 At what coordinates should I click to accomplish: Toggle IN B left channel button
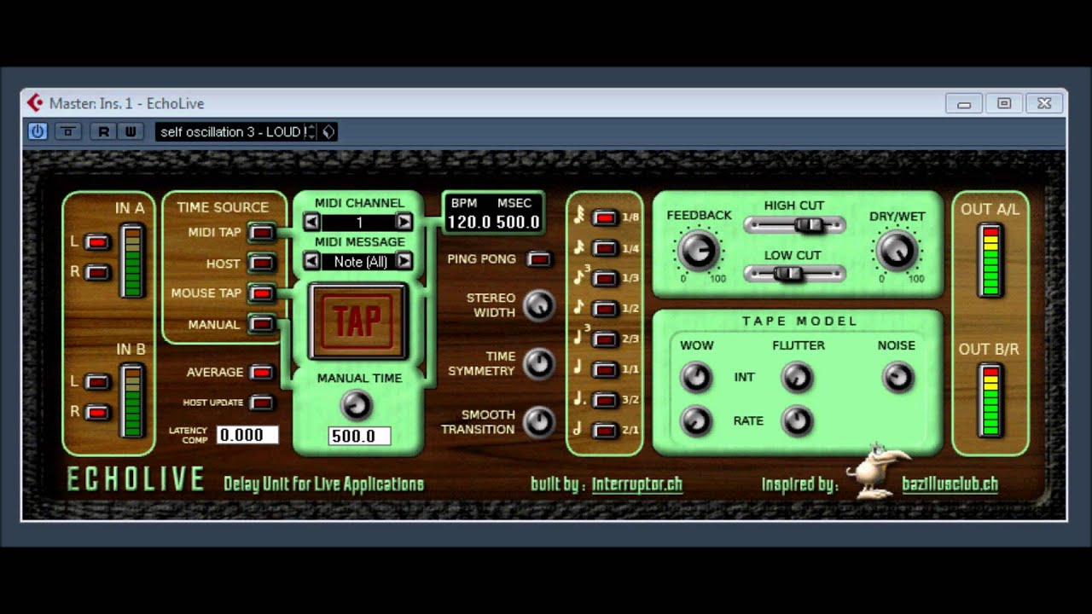[97, 382]
